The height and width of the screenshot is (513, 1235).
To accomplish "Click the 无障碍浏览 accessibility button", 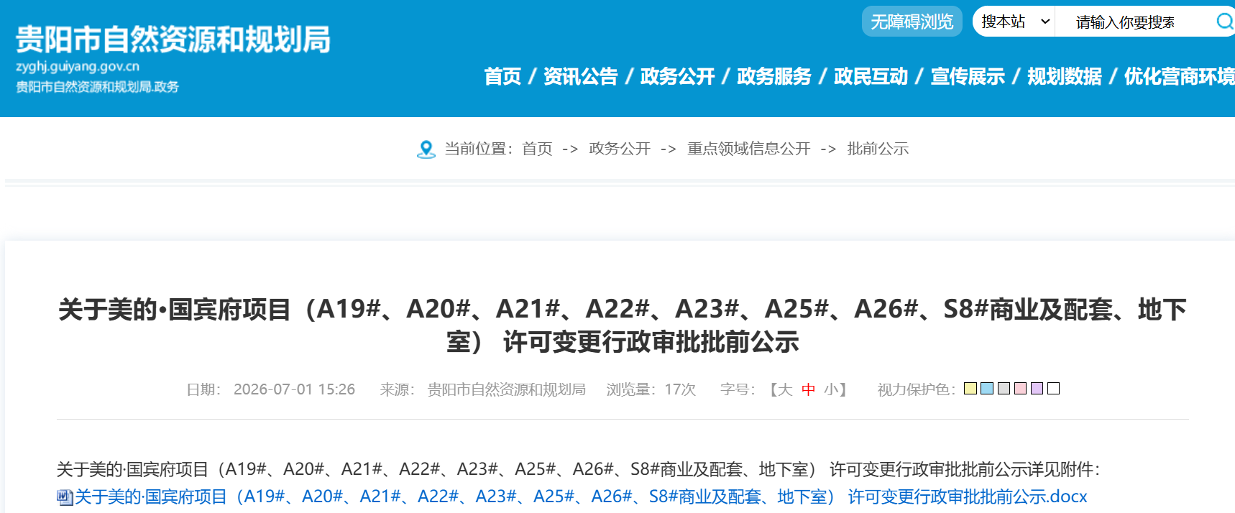I will [912, 22].
